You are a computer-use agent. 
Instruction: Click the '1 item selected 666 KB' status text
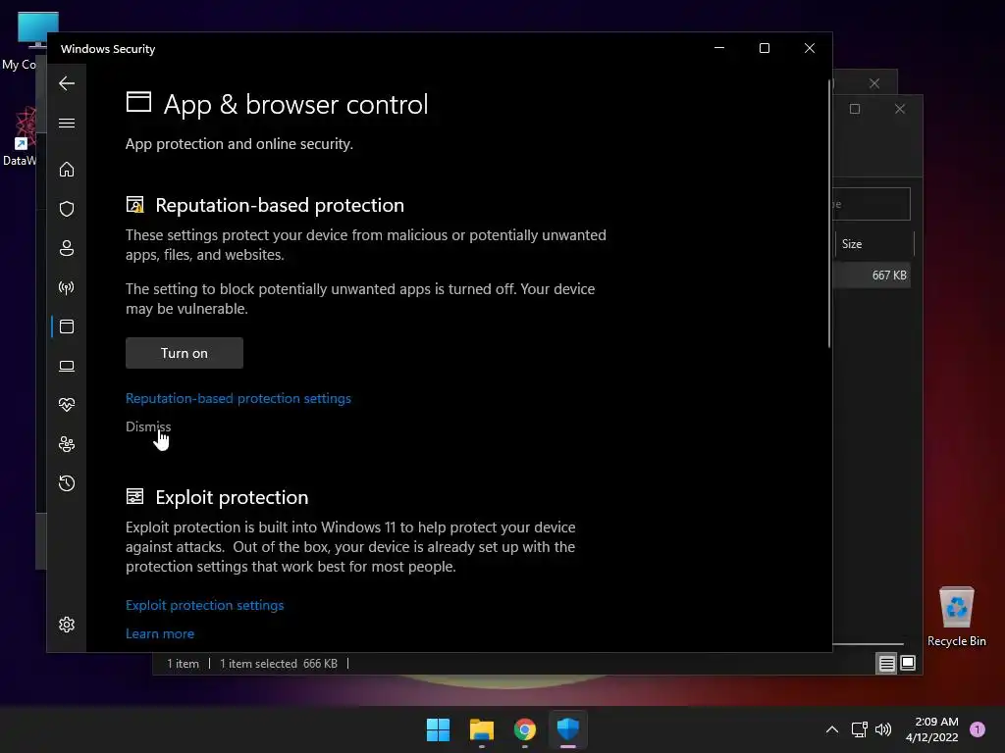[x=278, y=664]
